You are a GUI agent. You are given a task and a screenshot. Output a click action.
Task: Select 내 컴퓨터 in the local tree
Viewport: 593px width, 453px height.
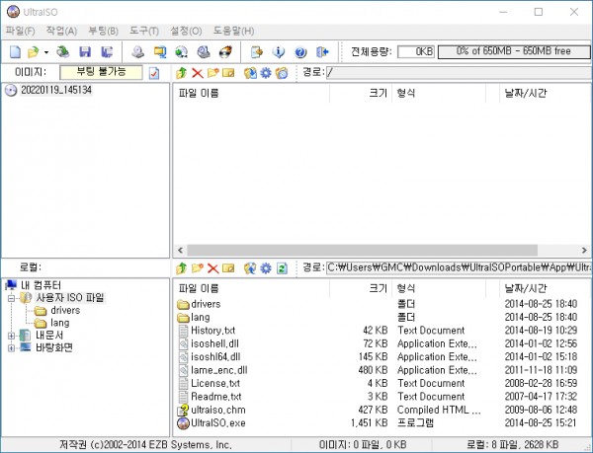[41, 285]
